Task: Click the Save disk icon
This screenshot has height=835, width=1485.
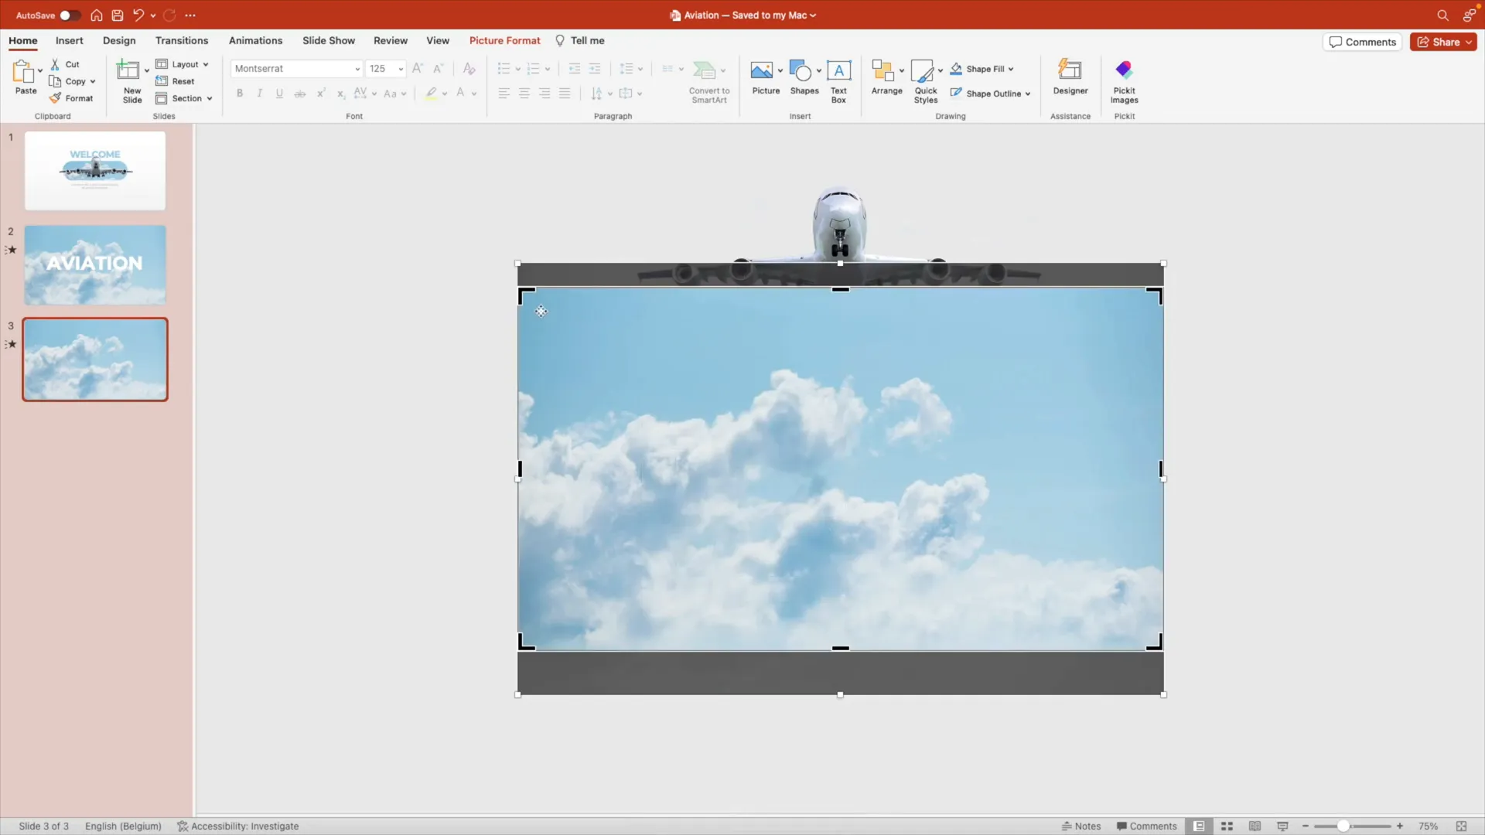Action: (x=118, y=15)
